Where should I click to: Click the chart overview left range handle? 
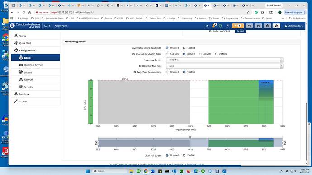98,143
